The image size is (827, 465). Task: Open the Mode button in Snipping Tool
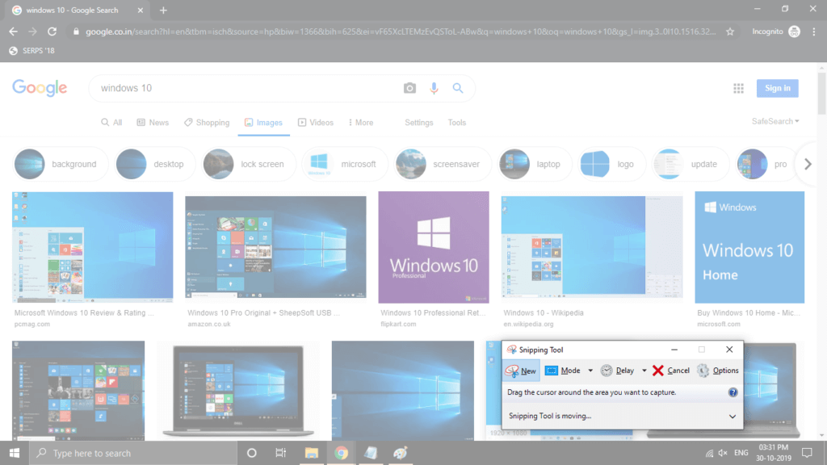pos(562,371)
